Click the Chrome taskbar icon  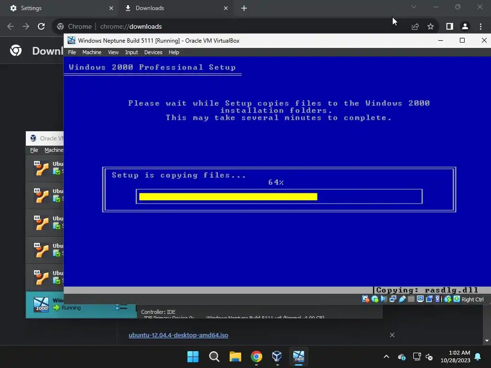click(x=256, y=356)
